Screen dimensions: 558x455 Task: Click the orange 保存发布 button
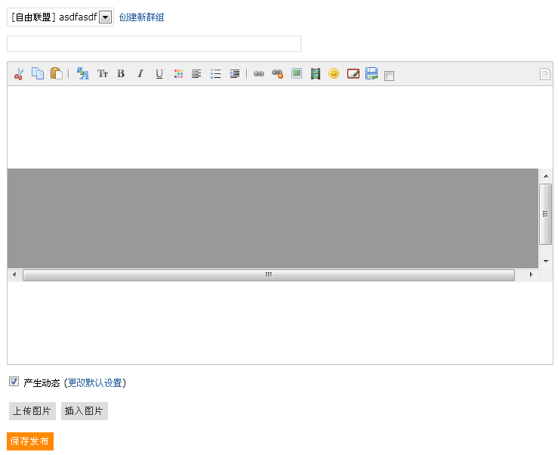click(x=30, y=441)
